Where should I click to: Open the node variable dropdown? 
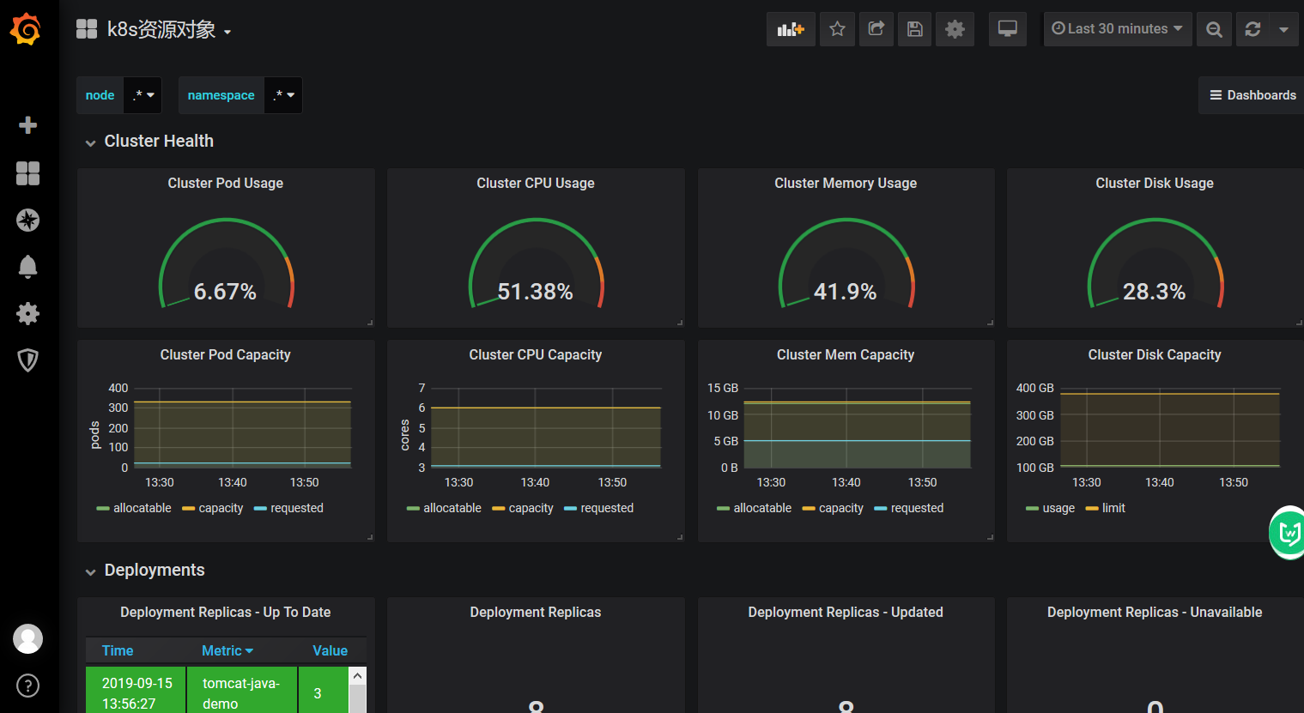143,95
